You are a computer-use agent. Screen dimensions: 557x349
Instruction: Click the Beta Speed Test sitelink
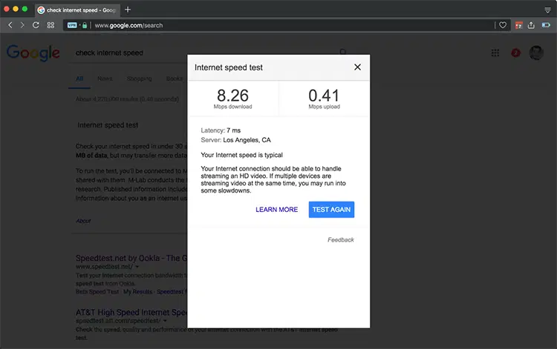pyautogui.click(x=97, y=292)
